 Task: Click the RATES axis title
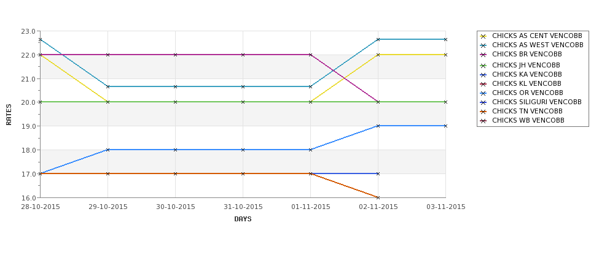(x=9, y=115)
